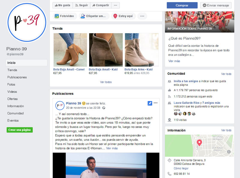240x178 pixels.
Task: Click the Foto/vídeo camera option
Action: click(65, 16)
